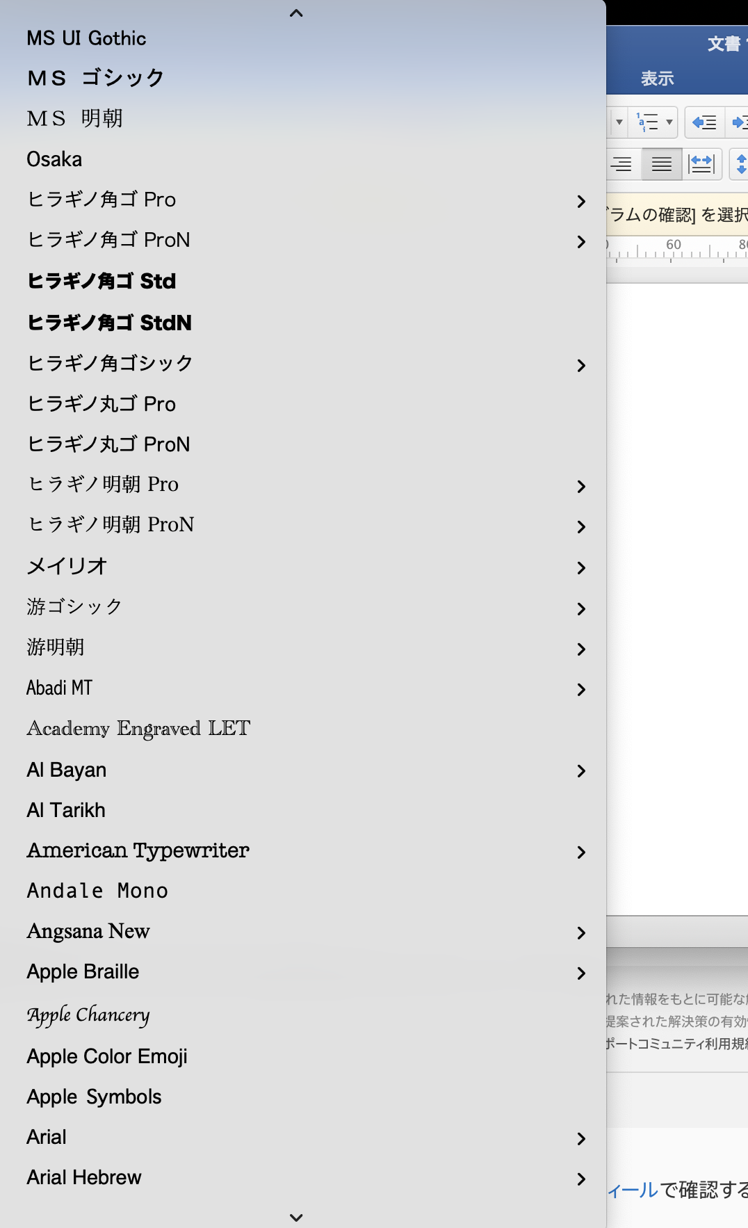Expand the メイリオ submenu arrow

pos(581,567)
